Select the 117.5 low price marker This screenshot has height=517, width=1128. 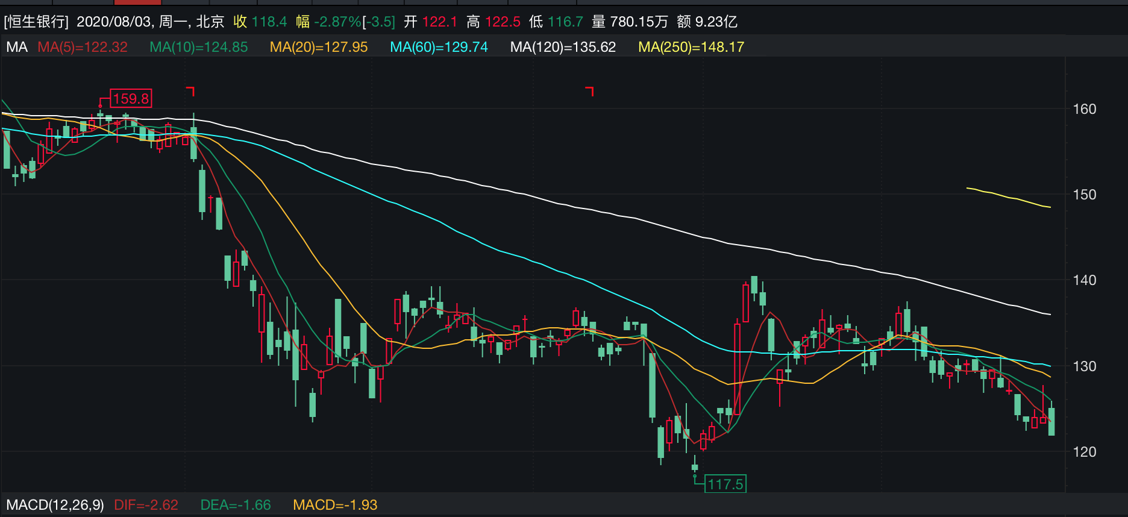(725, 484)
